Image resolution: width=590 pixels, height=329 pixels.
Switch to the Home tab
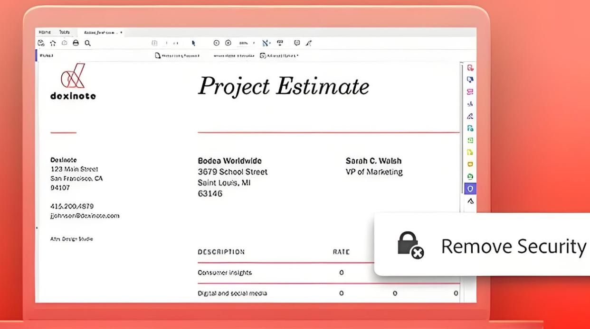(45, 32)
